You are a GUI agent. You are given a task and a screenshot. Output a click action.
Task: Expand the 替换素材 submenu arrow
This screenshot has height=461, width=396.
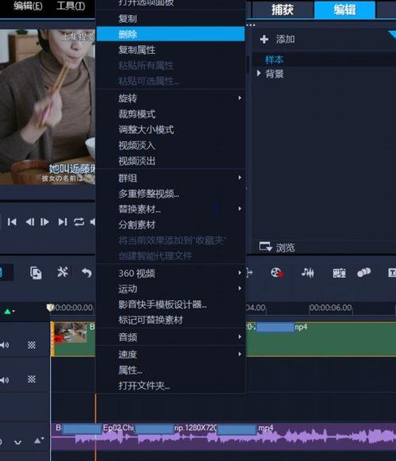tap(240, 209)
